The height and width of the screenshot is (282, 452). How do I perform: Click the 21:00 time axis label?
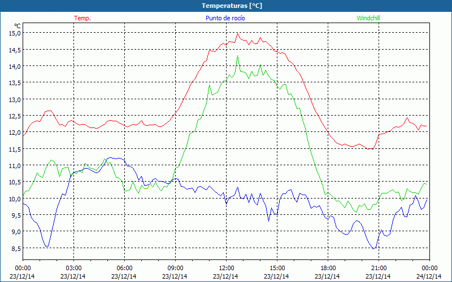[x=379, y=268]
